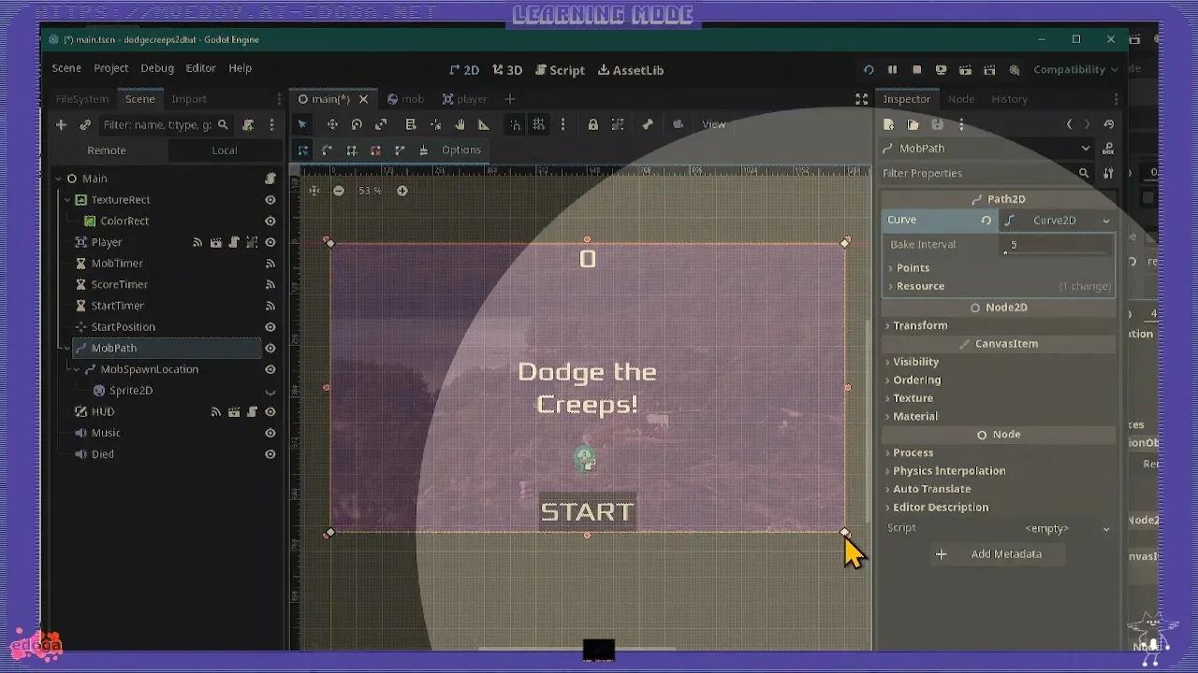Open the AssetLib workspace

click(633, 70)
